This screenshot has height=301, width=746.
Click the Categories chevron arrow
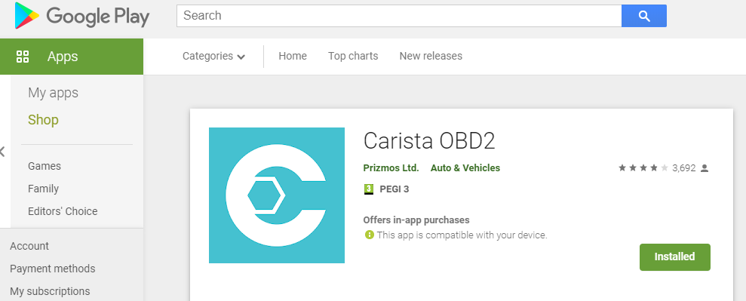[x=241, y=57]
